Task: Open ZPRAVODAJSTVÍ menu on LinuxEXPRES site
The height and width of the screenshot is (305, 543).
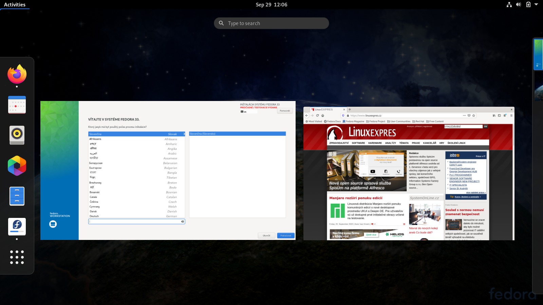Action: click(x=339, y=143)
